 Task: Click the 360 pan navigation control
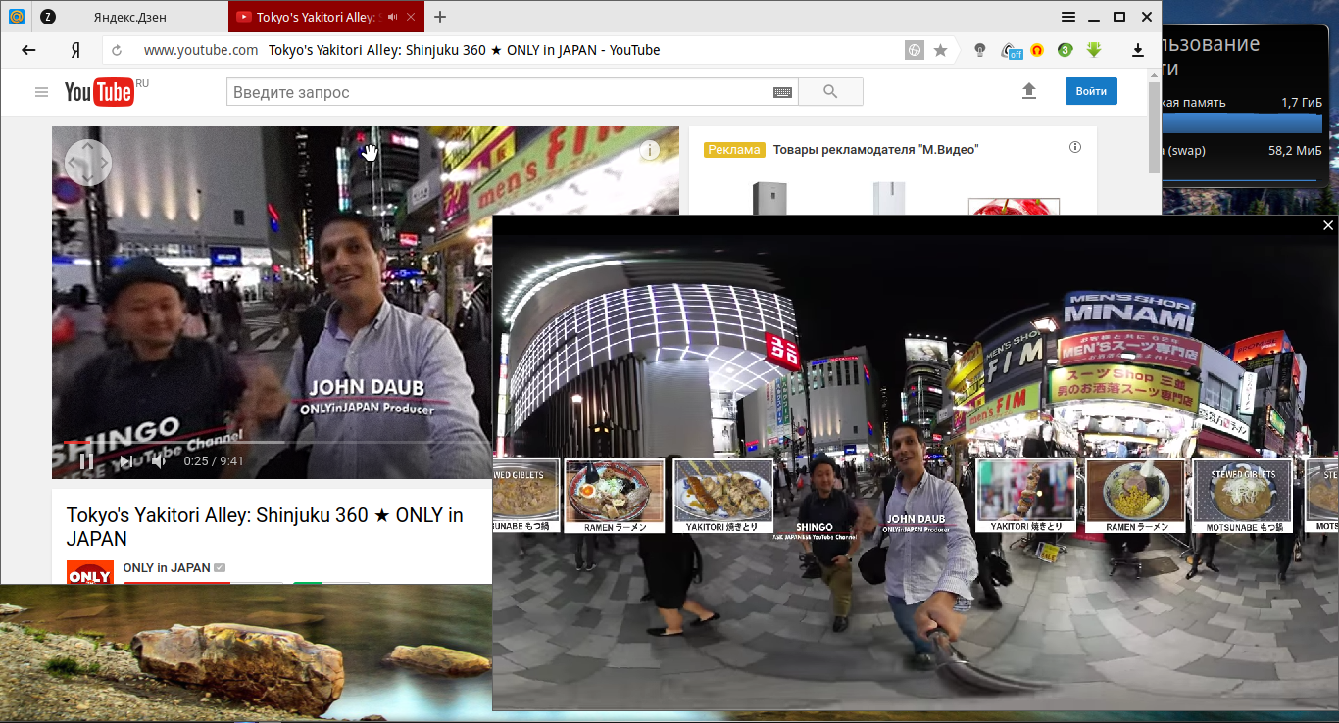pos(88,162)
